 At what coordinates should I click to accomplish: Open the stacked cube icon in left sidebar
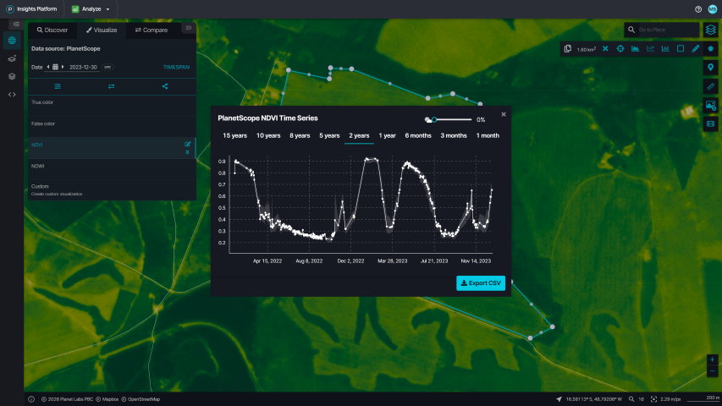point(12,76)
